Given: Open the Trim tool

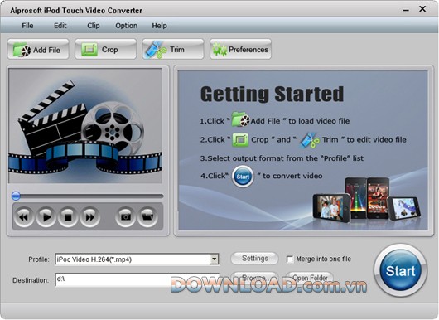Looking at the screenshot, I should 173,49.
